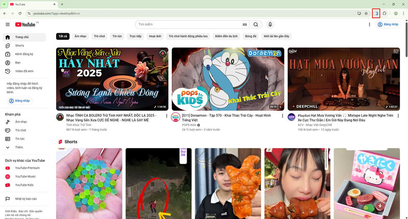Open the Hạt Mưa Vương Vấn thumbnail
408x219 pixels.
(x=344, y=79)
